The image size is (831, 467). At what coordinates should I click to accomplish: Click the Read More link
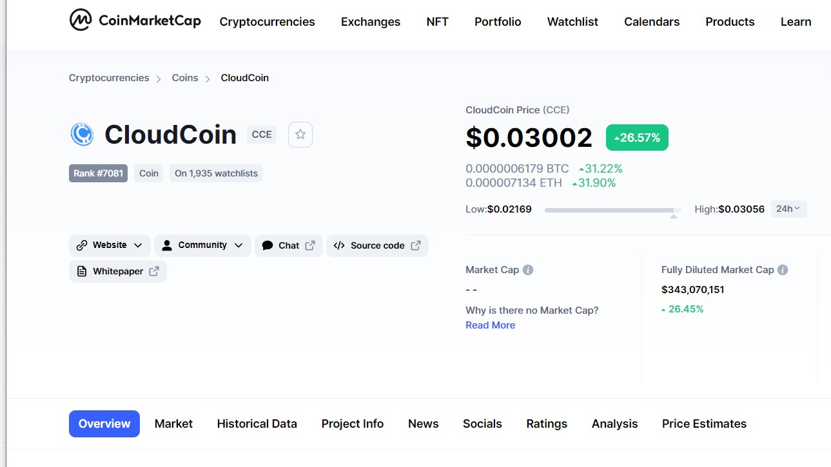[490, 325]
